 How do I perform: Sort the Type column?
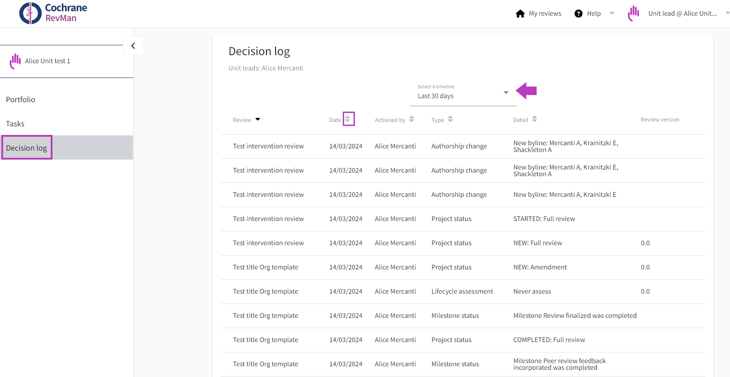(450, 119)
